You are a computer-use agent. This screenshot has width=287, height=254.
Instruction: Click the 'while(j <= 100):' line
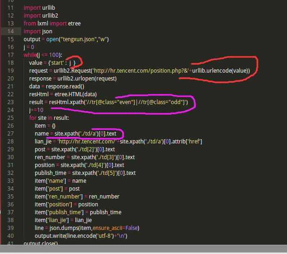(x=43, y=55)
